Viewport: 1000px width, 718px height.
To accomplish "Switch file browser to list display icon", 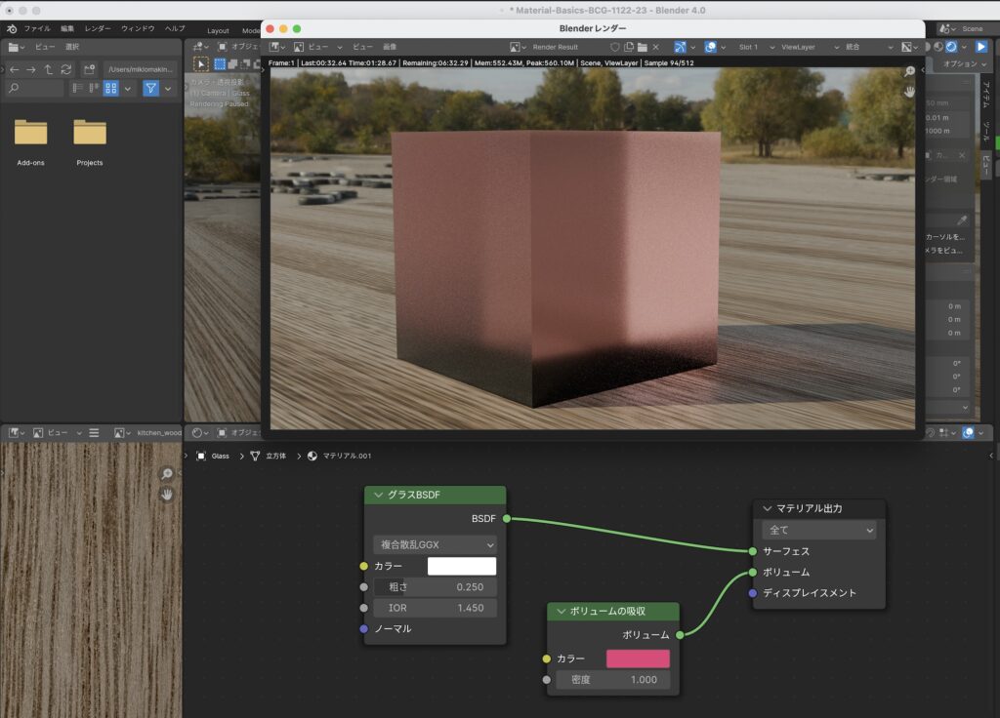I will (78, 88).
